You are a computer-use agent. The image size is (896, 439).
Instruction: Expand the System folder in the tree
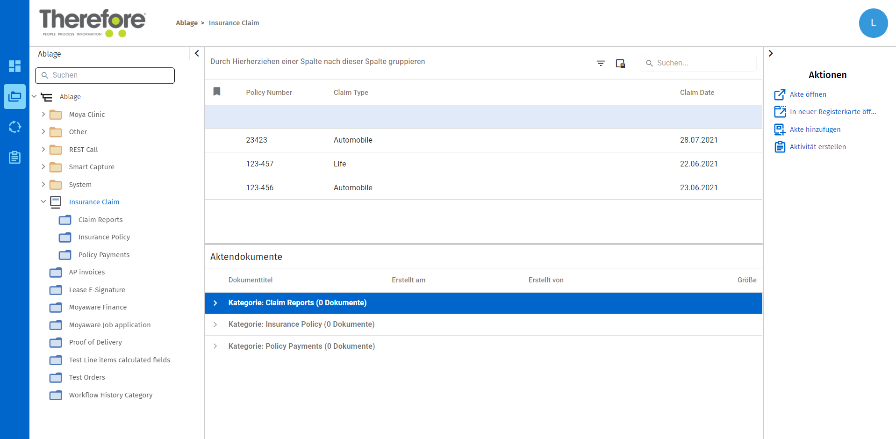click(x=43, y=184)
